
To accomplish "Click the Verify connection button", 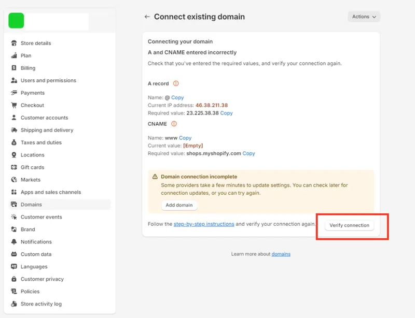I will coord(349,225).
